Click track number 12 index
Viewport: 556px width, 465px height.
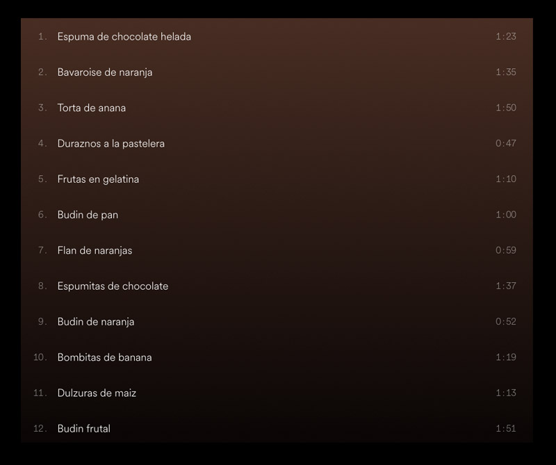pyautogui.click(x=40, y=428)
